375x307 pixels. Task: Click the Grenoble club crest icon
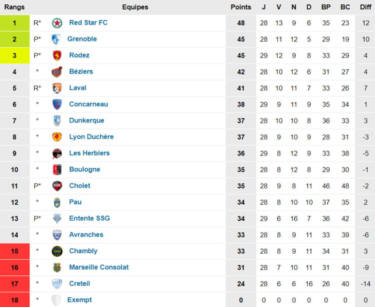(56, 39)
